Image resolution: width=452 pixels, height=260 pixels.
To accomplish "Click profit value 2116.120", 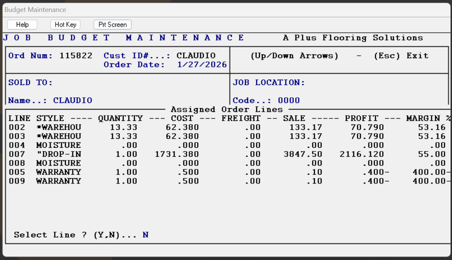I will pyautogui.click(x=362, y=154).
